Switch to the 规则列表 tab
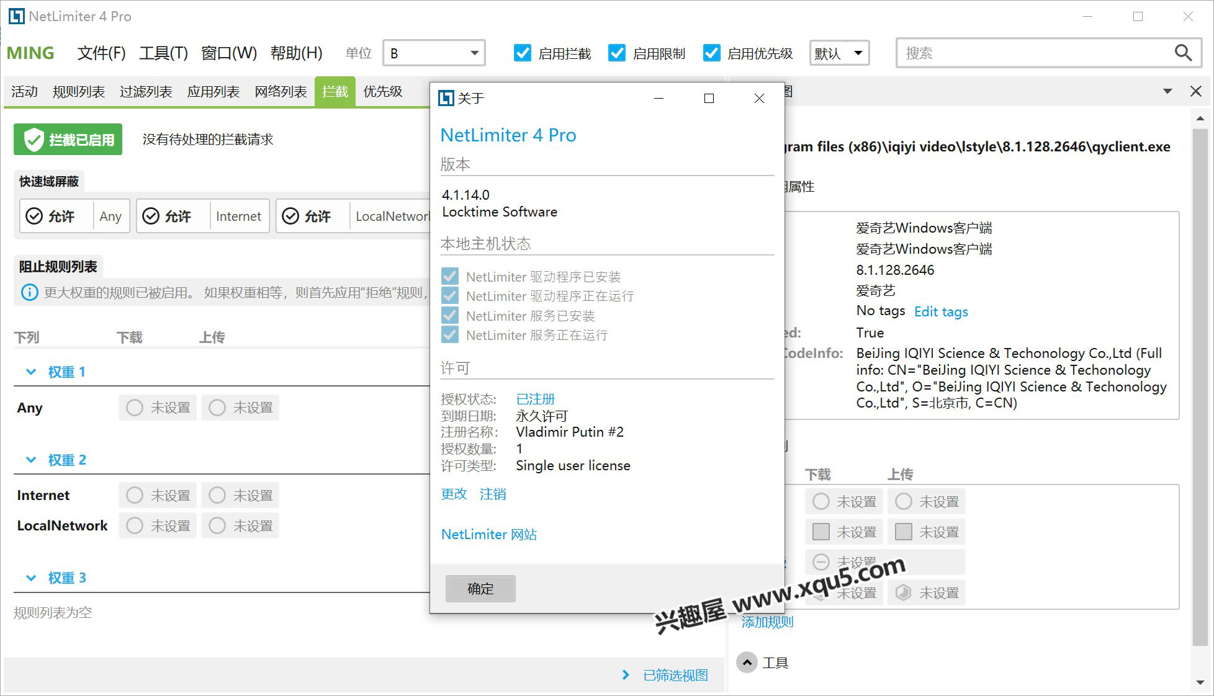 (x=79, y=92)
